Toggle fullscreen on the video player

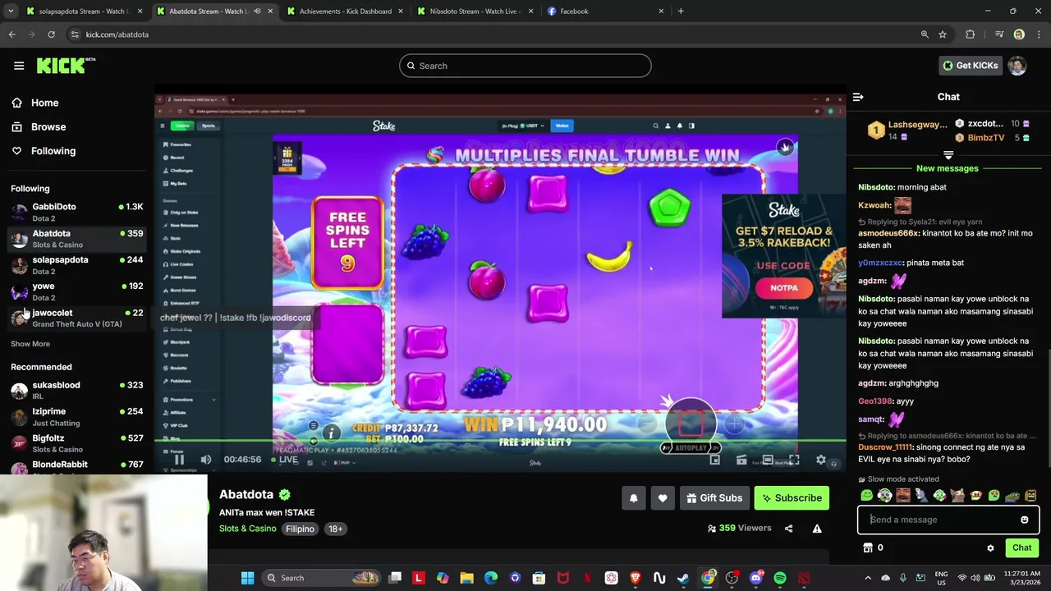point(794,460)
